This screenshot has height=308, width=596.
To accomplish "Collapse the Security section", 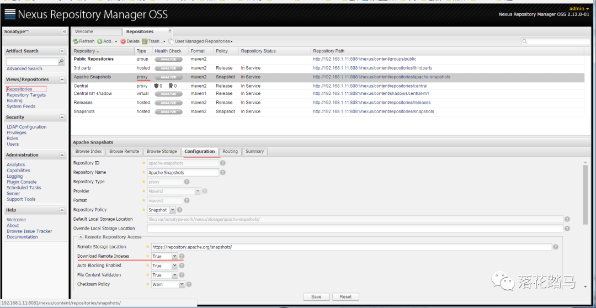I will pos(62,117).
